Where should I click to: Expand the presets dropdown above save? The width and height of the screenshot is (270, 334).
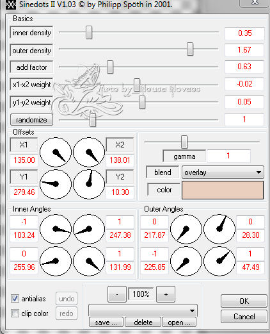pyautogui.click(x=143, y=310)
